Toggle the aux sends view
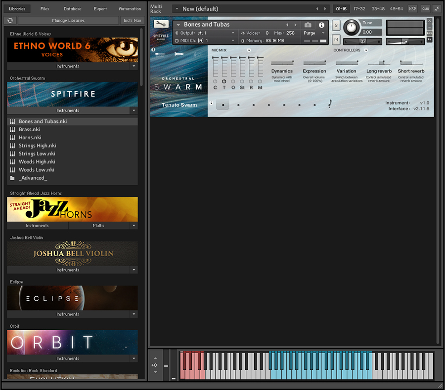445x390 pixels. (425, 9)
